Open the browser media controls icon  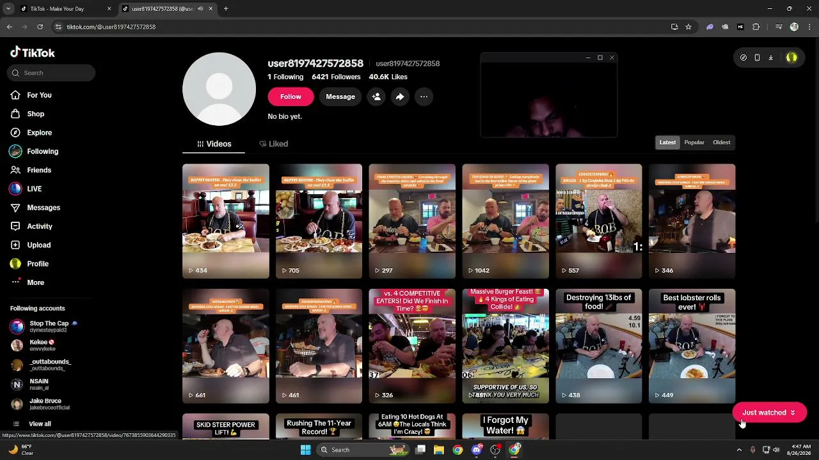pos(779,27)
